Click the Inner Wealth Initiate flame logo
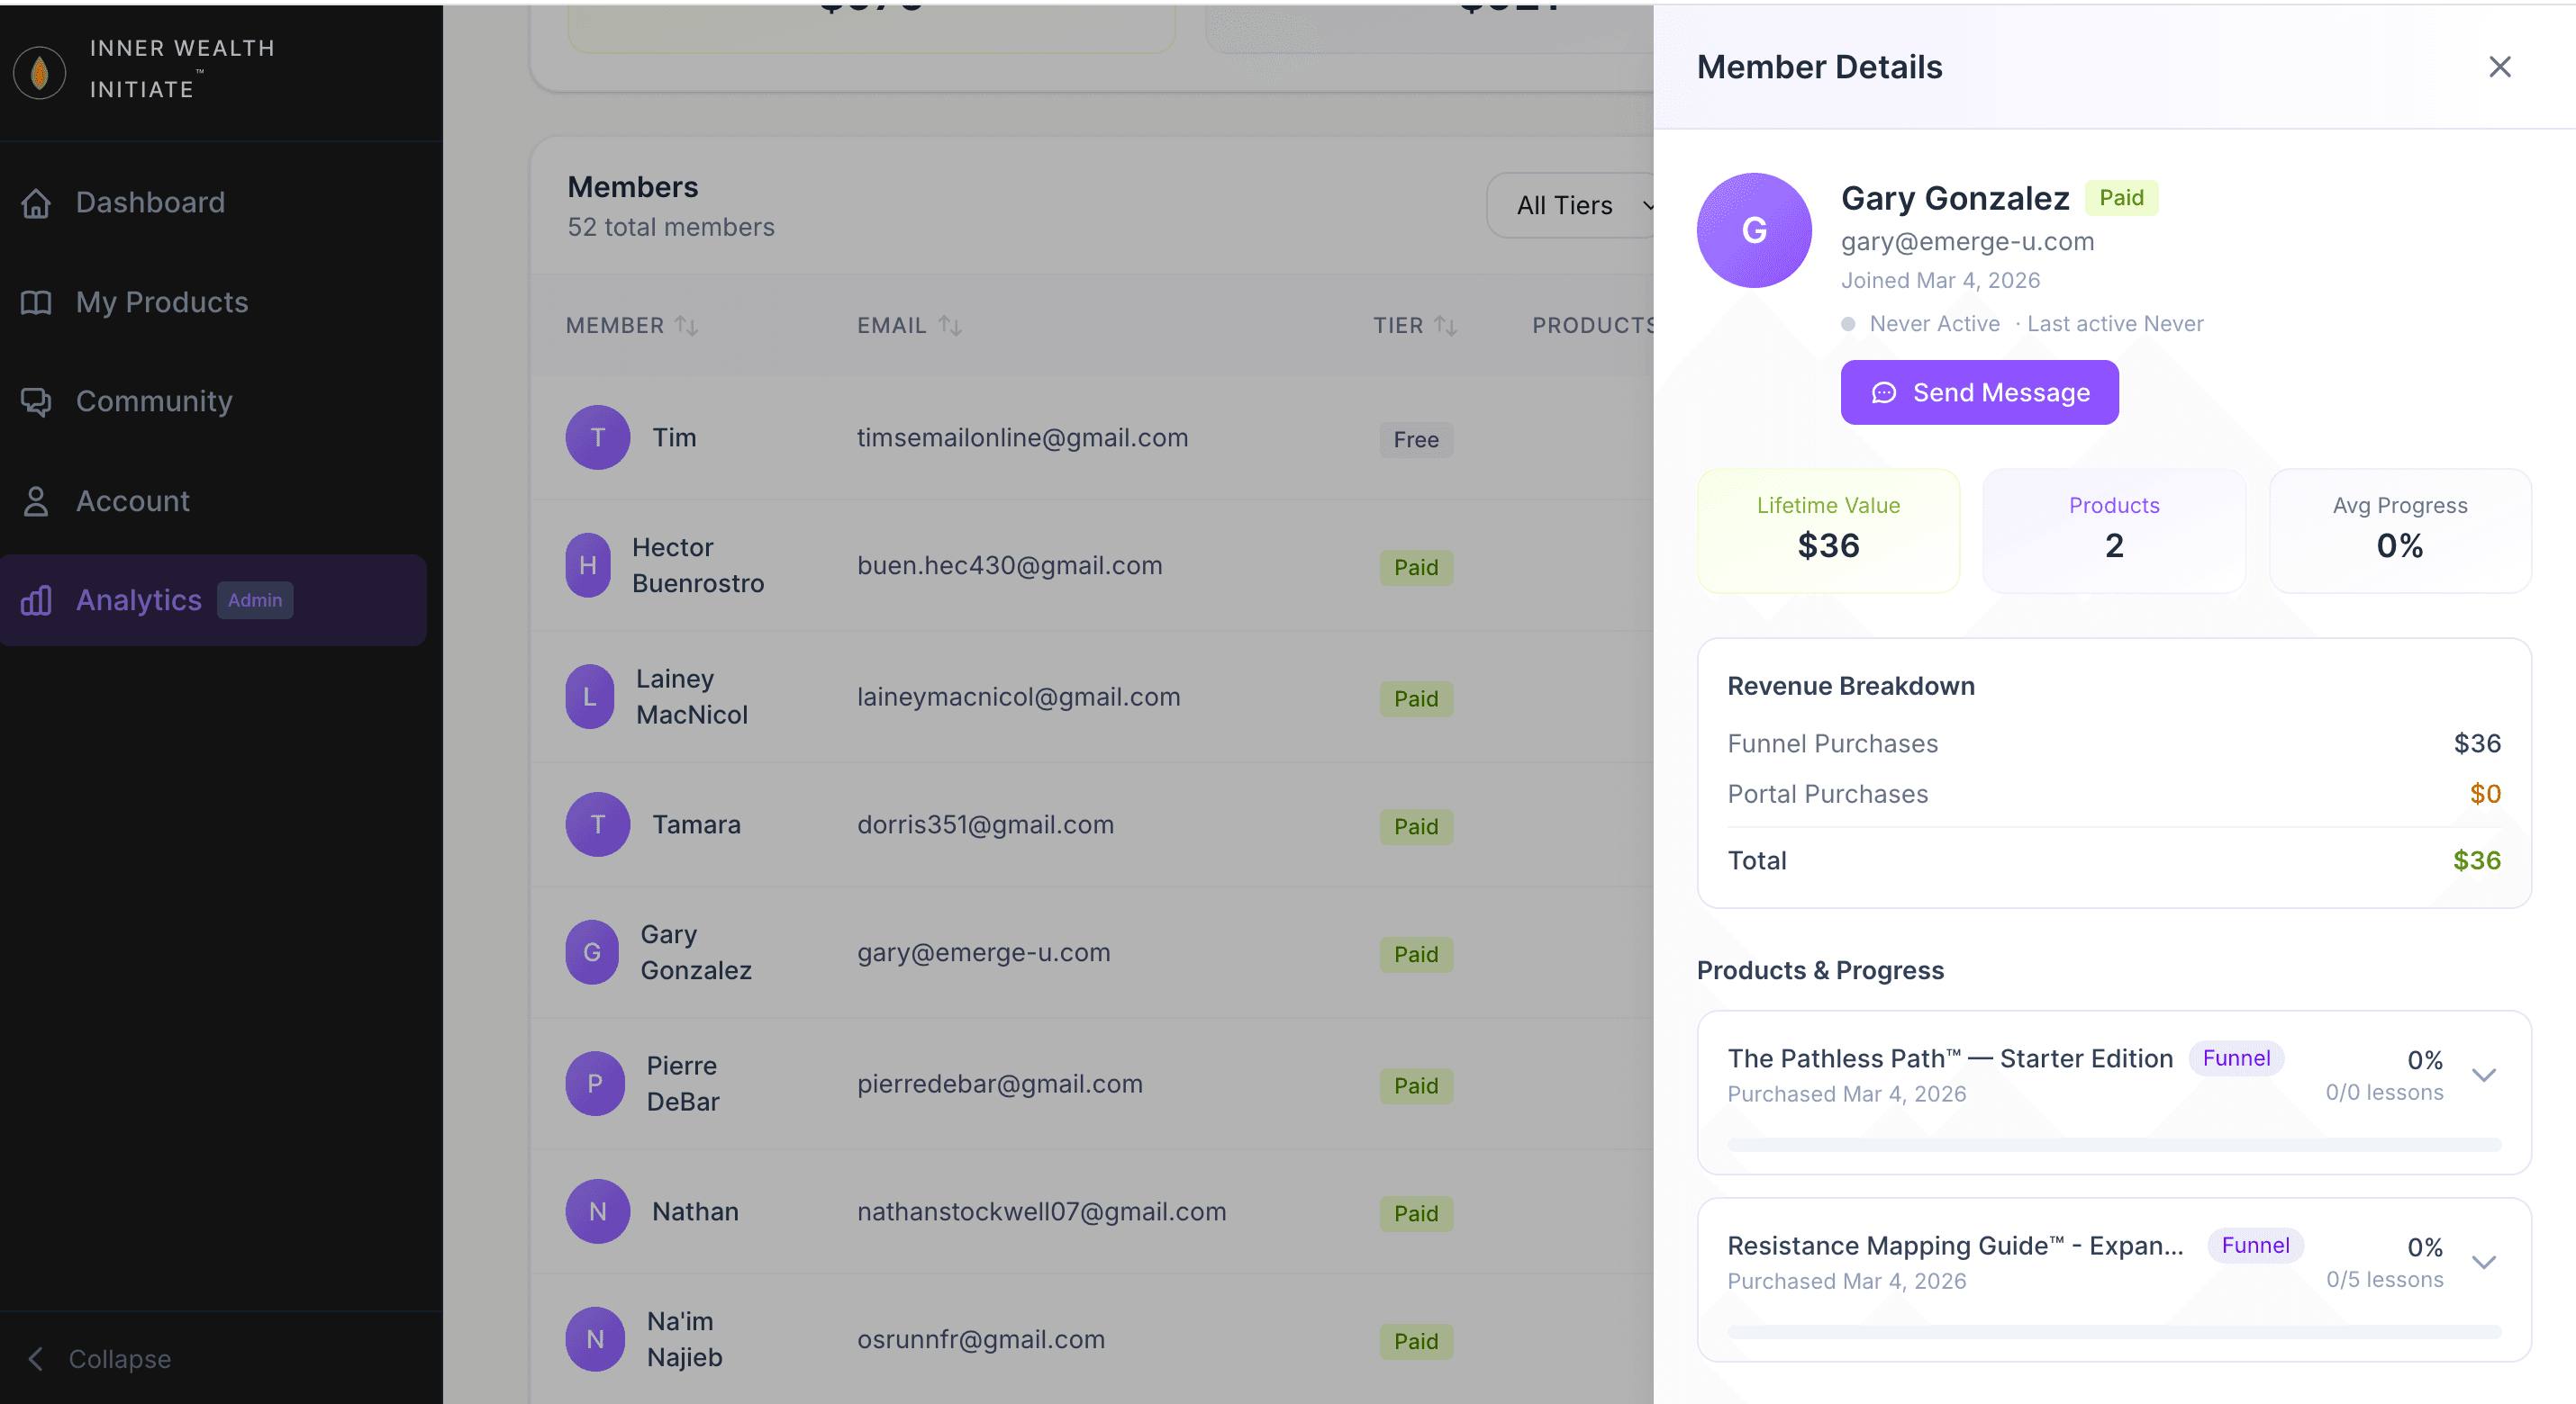2576x1404 pixels. 39,71
